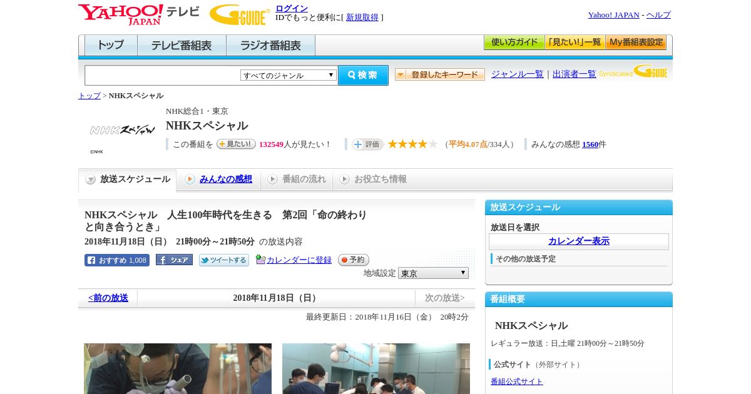The height and width of the screenshot is (394, 751).
Task: Switch to the ラジオ番組表 tab
Action: coord(270,45)
